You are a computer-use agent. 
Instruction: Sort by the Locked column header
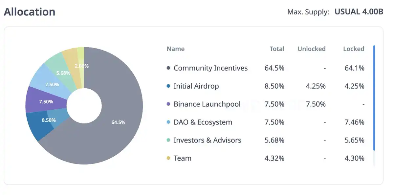coord(354,49)
